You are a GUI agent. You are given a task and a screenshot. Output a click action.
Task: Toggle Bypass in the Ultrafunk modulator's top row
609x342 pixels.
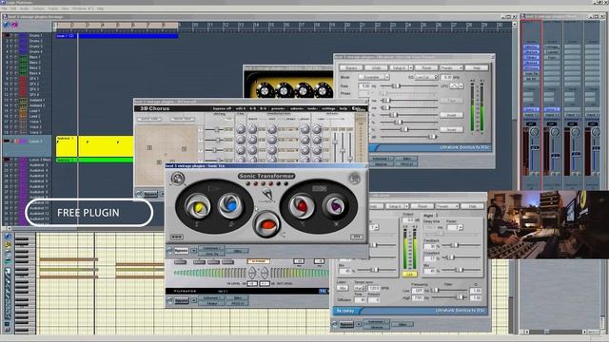pyautogui.click(x=351, y=67)
